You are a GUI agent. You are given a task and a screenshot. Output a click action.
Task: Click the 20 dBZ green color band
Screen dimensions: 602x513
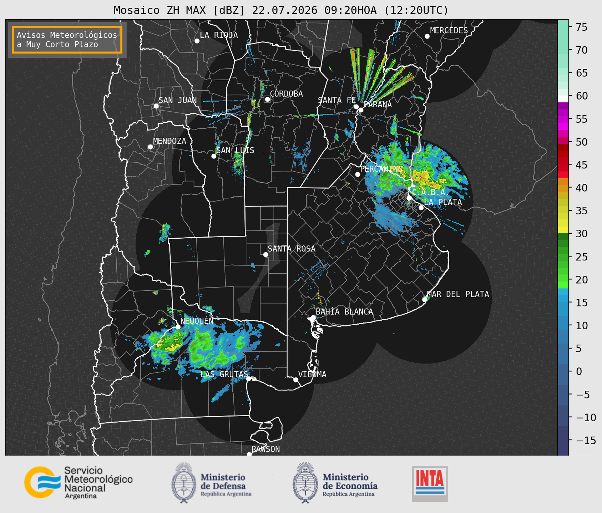[x=563, y=280]
